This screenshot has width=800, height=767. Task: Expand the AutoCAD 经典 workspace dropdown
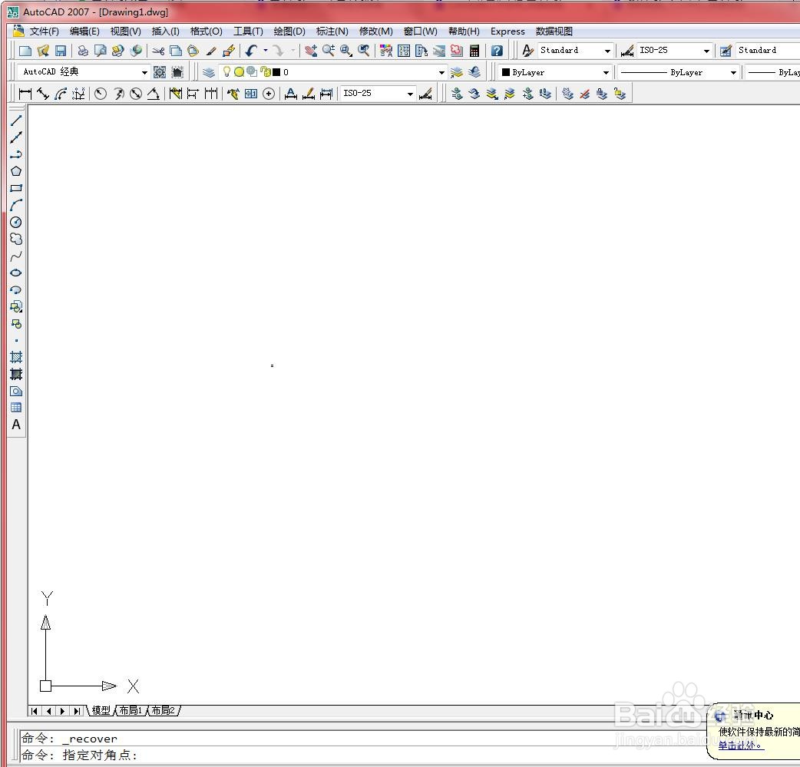(x=144, y=72)
